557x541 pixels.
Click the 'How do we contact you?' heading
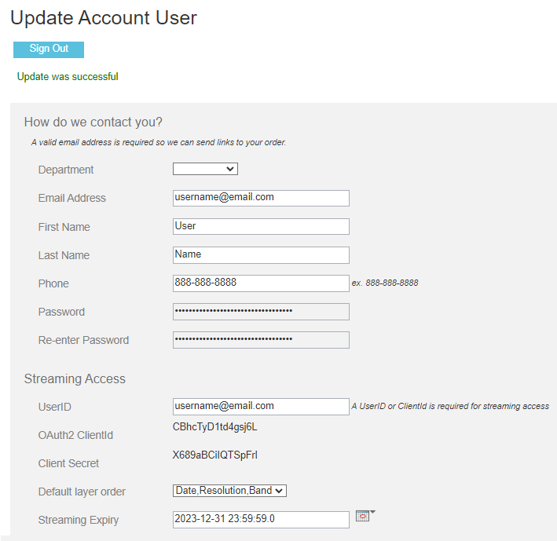coord(93,122)
